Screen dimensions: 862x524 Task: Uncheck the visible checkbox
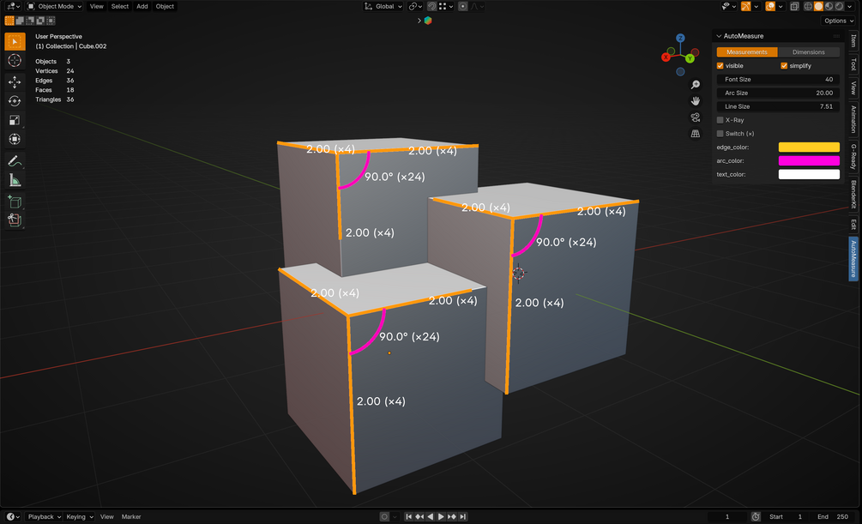tap(720, 66)
